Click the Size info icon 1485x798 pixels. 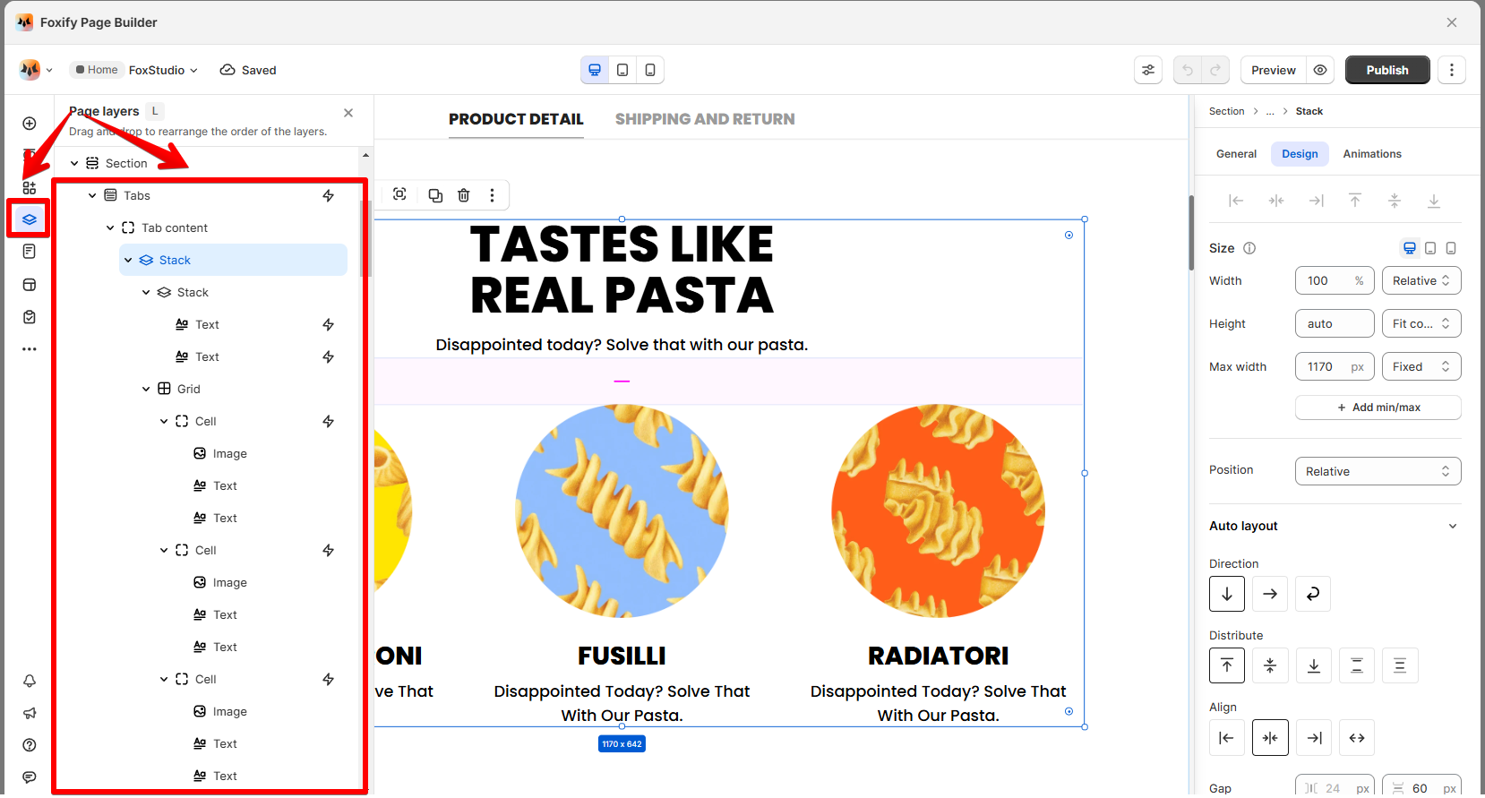point(1249,248)
